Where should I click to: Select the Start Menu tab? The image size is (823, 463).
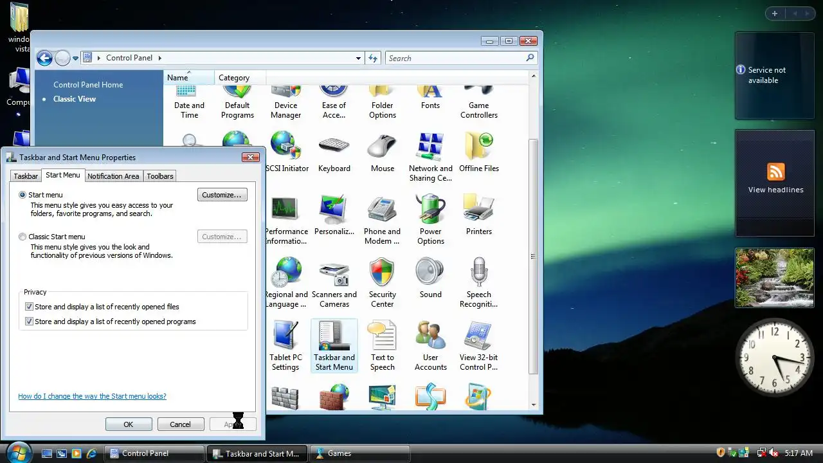(x=63, y=175)
